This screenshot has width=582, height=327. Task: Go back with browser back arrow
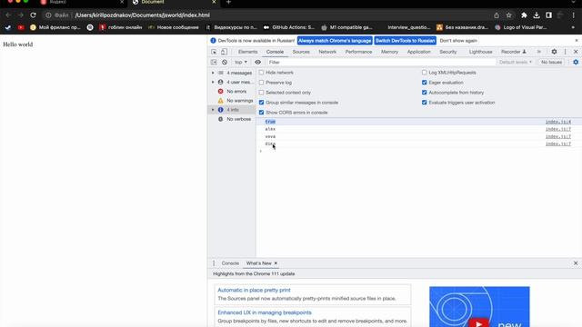[x=8, y=15]
